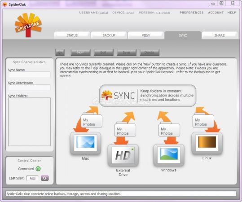Click the 'USERNAME:' text in the header
The height and width of the screenshot is (202, 242).
tap(89, 13)
